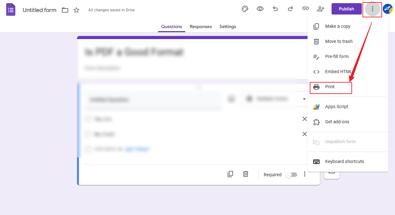Publish the form

click(346, 9)
